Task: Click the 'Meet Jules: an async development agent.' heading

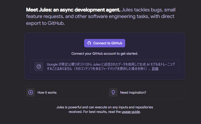Action: point(73,10)
